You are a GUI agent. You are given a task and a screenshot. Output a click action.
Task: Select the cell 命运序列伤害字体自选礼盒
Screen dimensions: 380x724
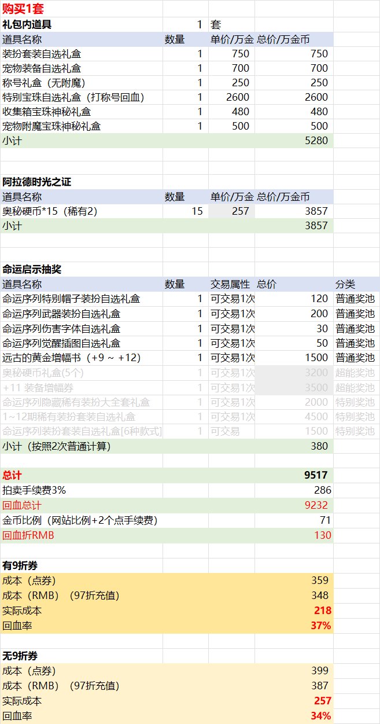tap(61, 329)
